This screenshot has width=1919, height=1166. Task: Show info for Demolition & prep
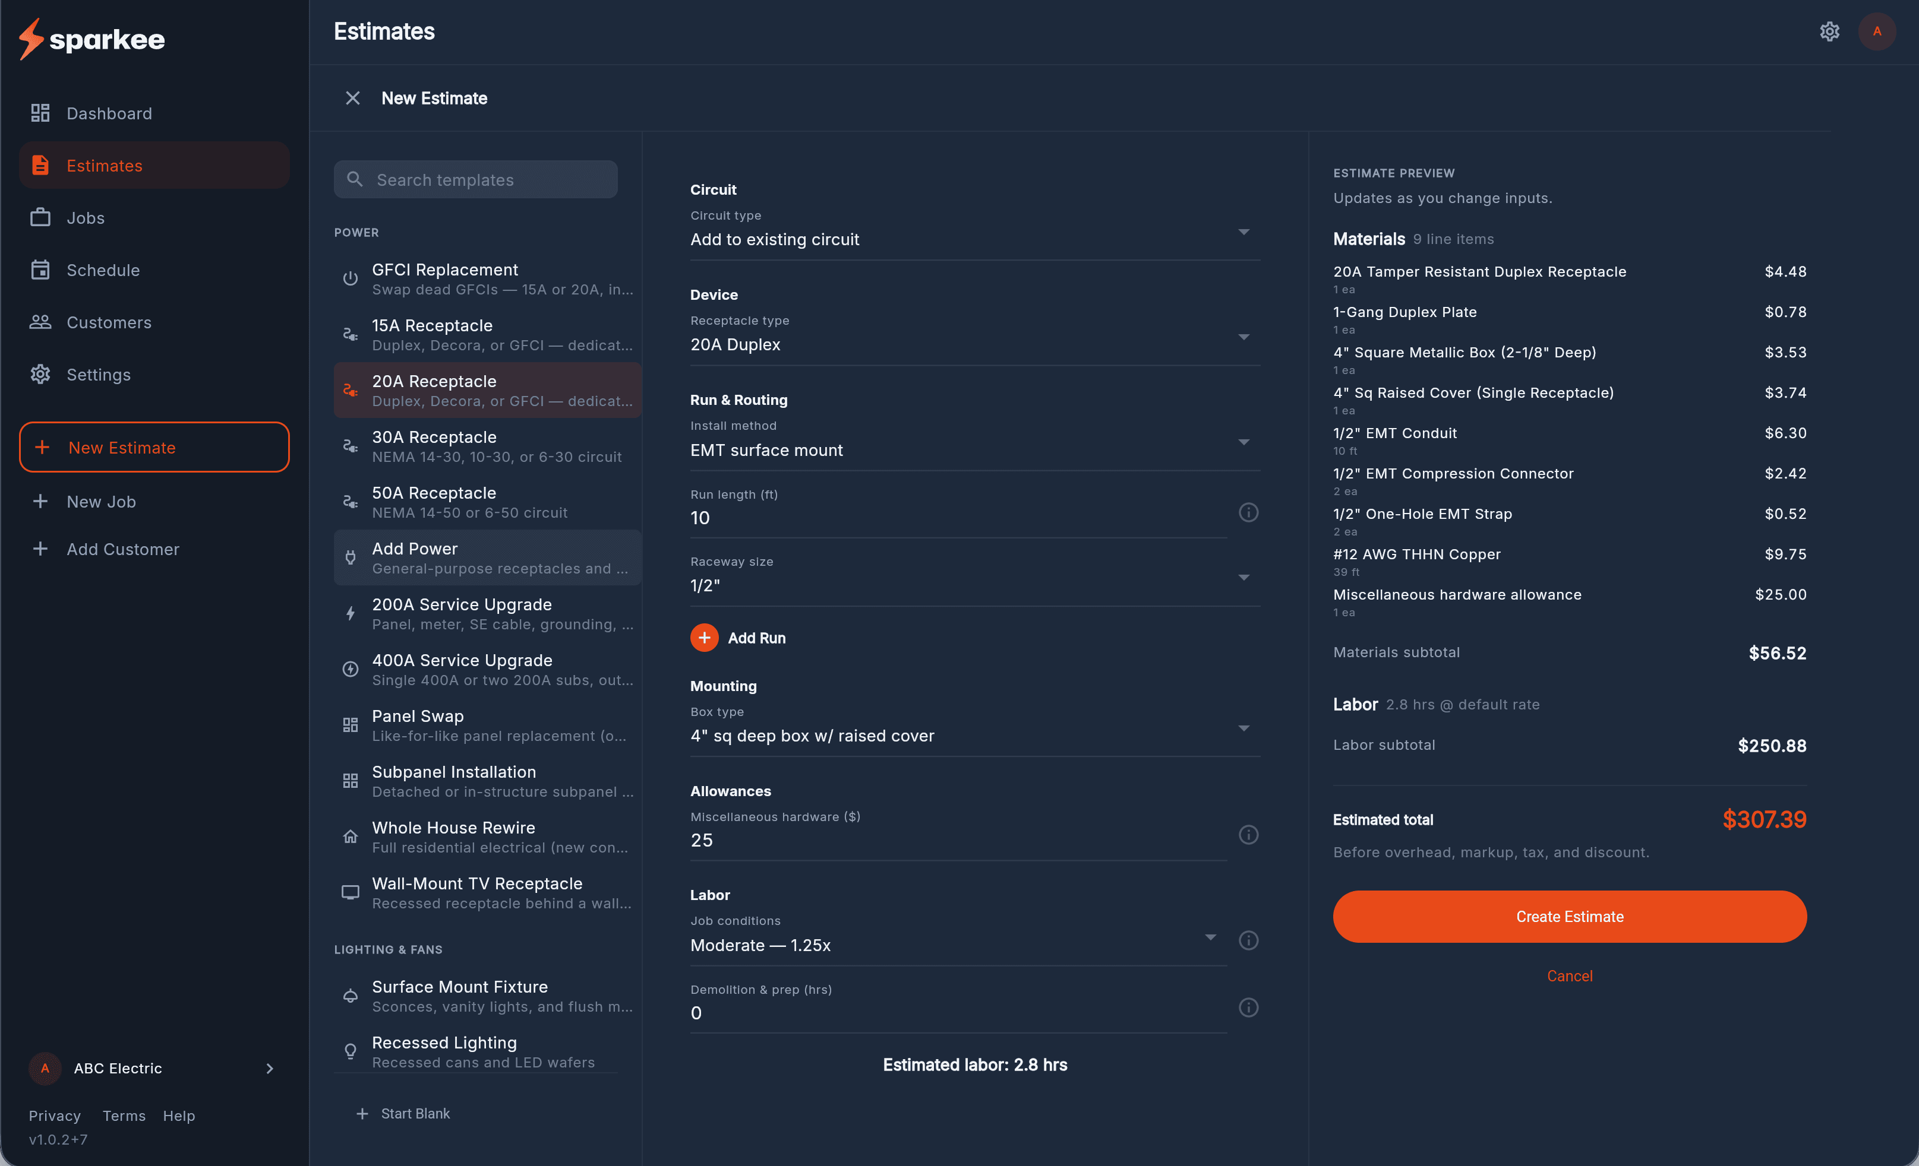(x=1248, y=1007)
